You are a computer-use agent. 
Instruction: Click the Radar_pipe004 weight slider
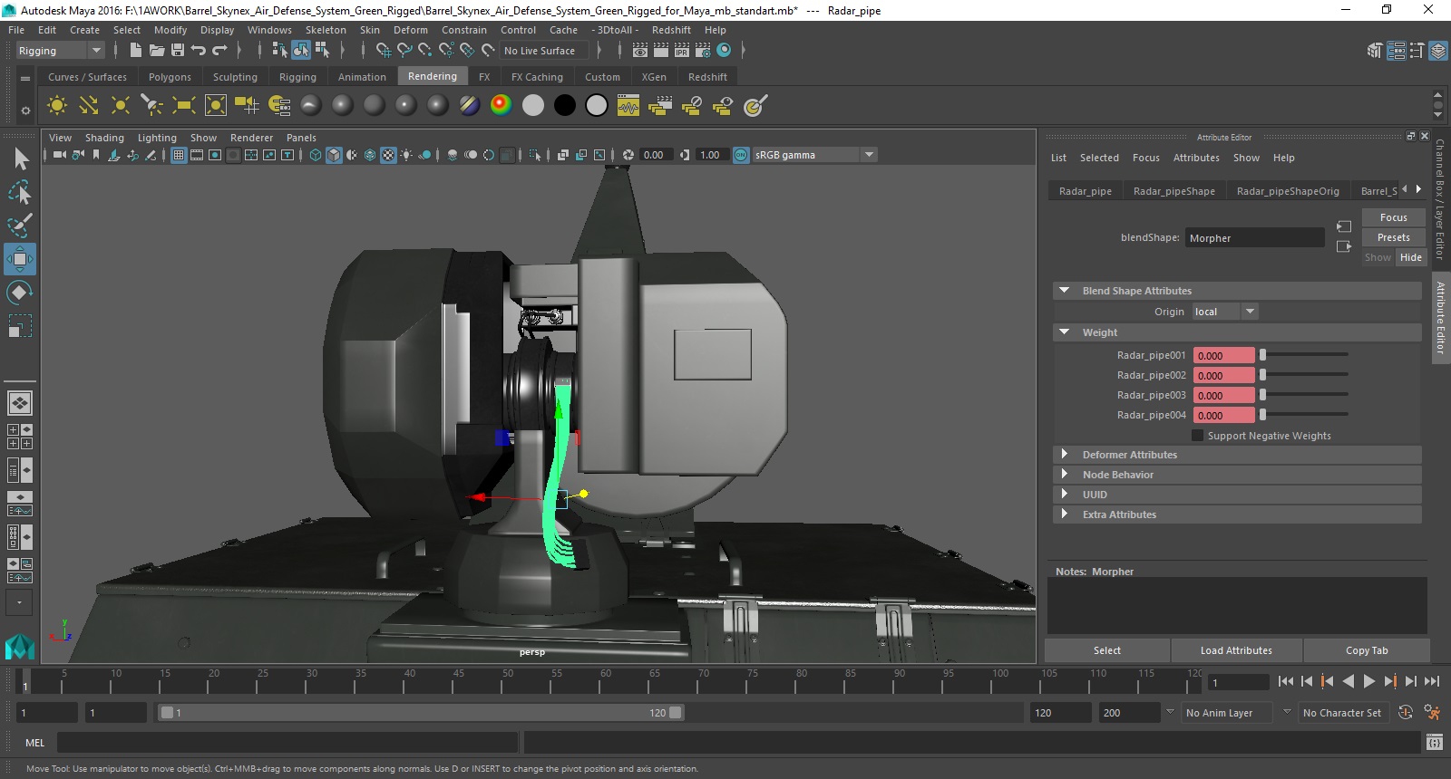point(1304,415)
